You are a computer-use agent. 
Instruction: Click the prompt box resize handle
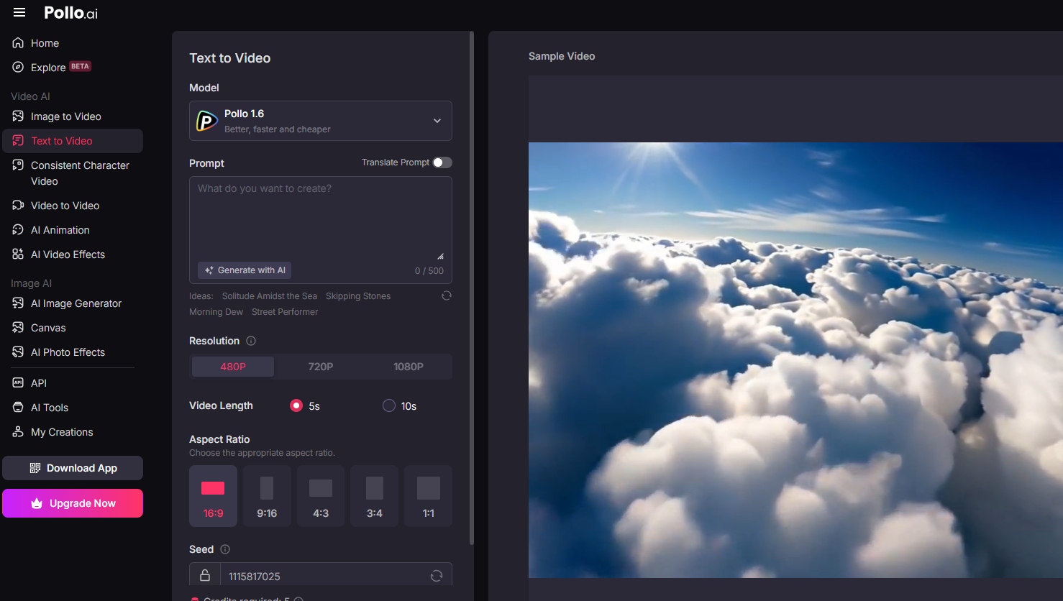point(440,256)
